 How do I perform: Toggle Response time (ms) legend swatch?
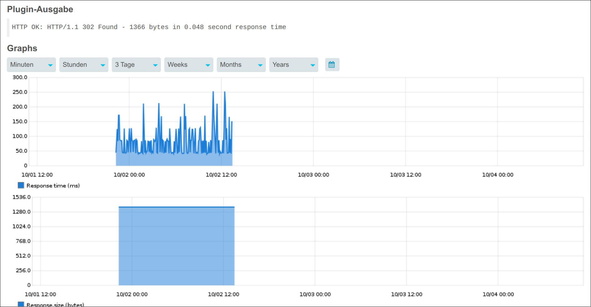[21, 185]
